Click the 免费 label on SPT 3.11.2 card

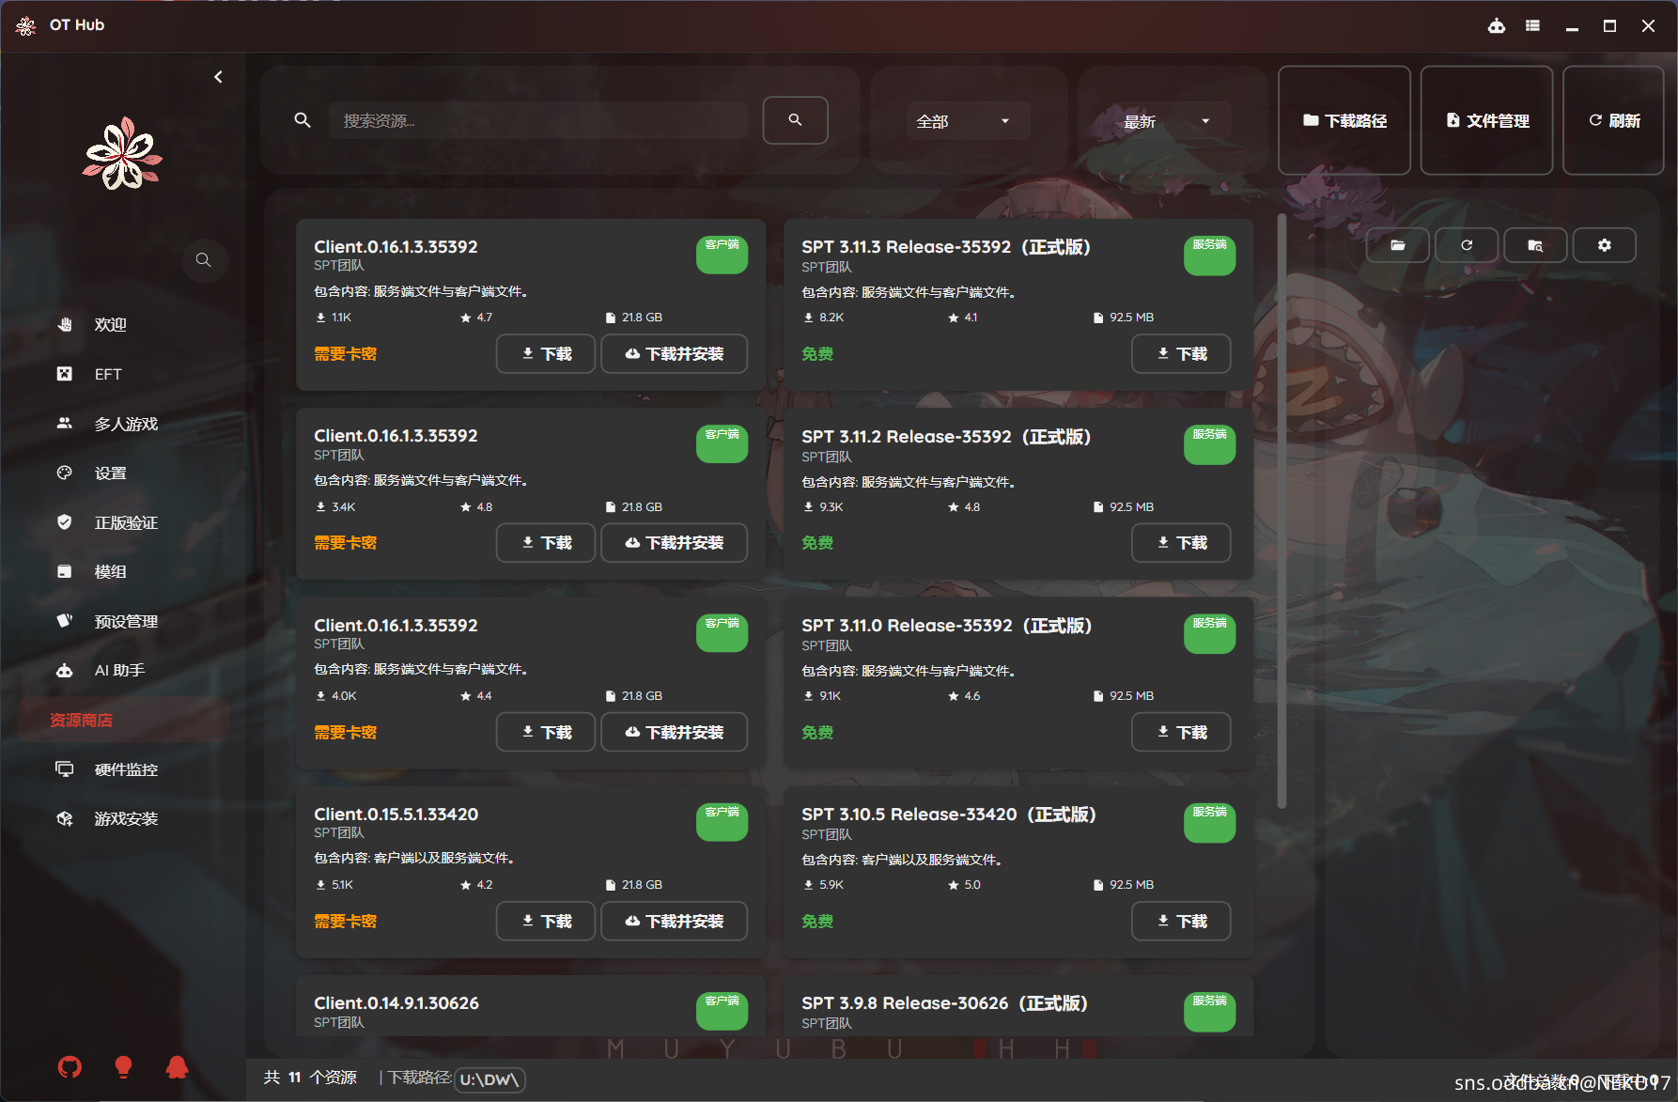pyautogui.click(x=817, y=543)
